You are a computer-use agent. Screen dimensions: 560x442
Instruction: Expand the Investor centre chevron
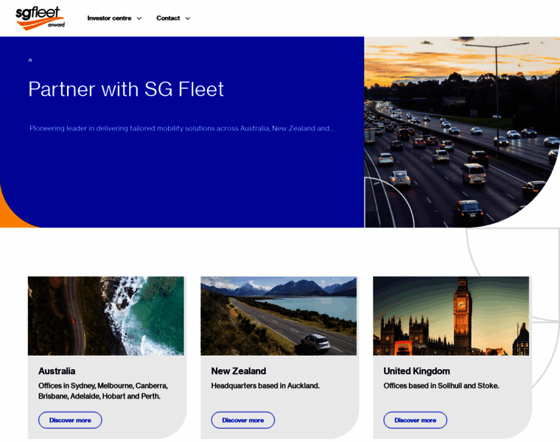139,18
